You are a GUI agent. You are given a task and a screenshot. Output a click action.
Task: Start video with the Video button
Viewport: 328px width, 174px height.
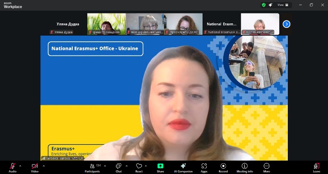tap(35, 166)
